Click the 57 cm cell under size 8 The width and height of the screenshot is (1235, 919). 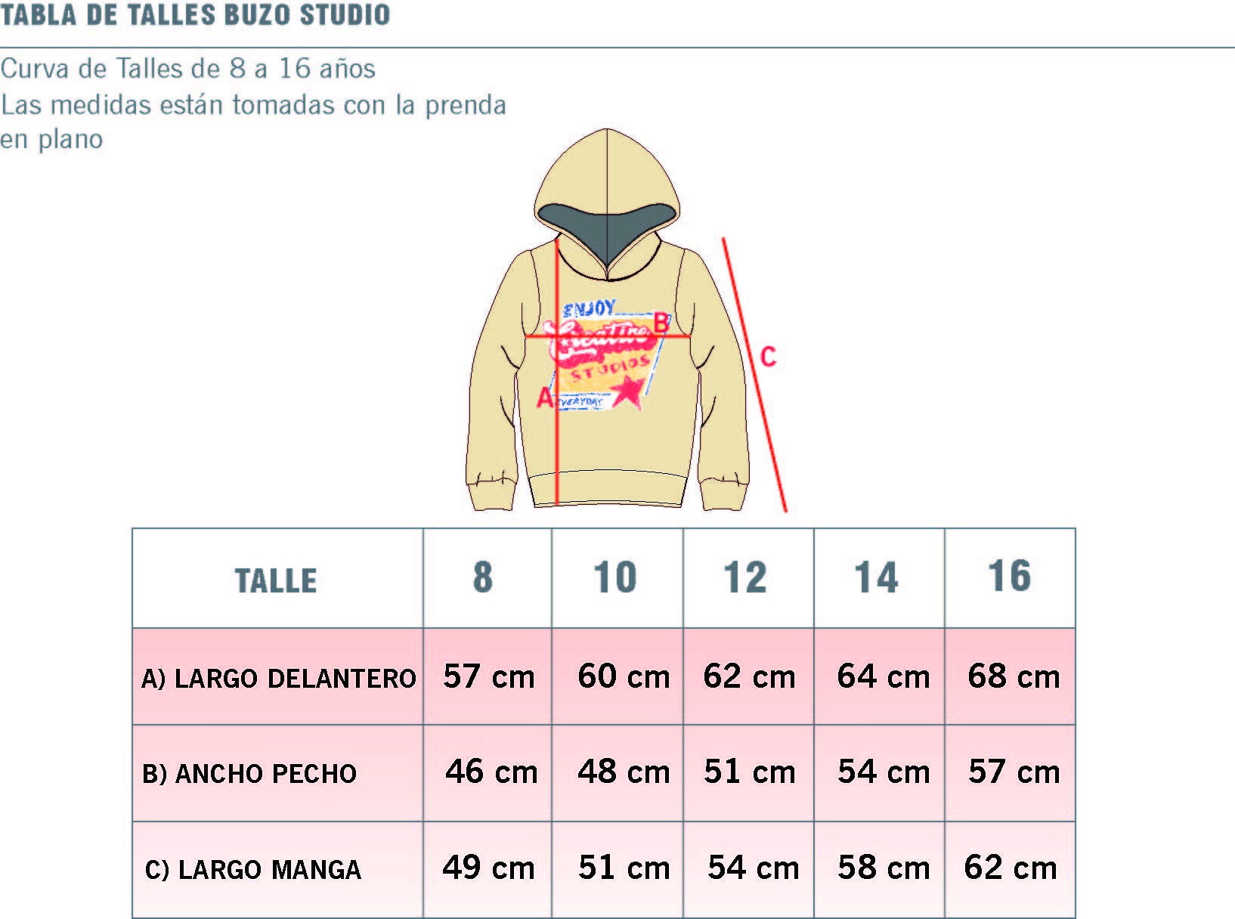pos(489,676)
